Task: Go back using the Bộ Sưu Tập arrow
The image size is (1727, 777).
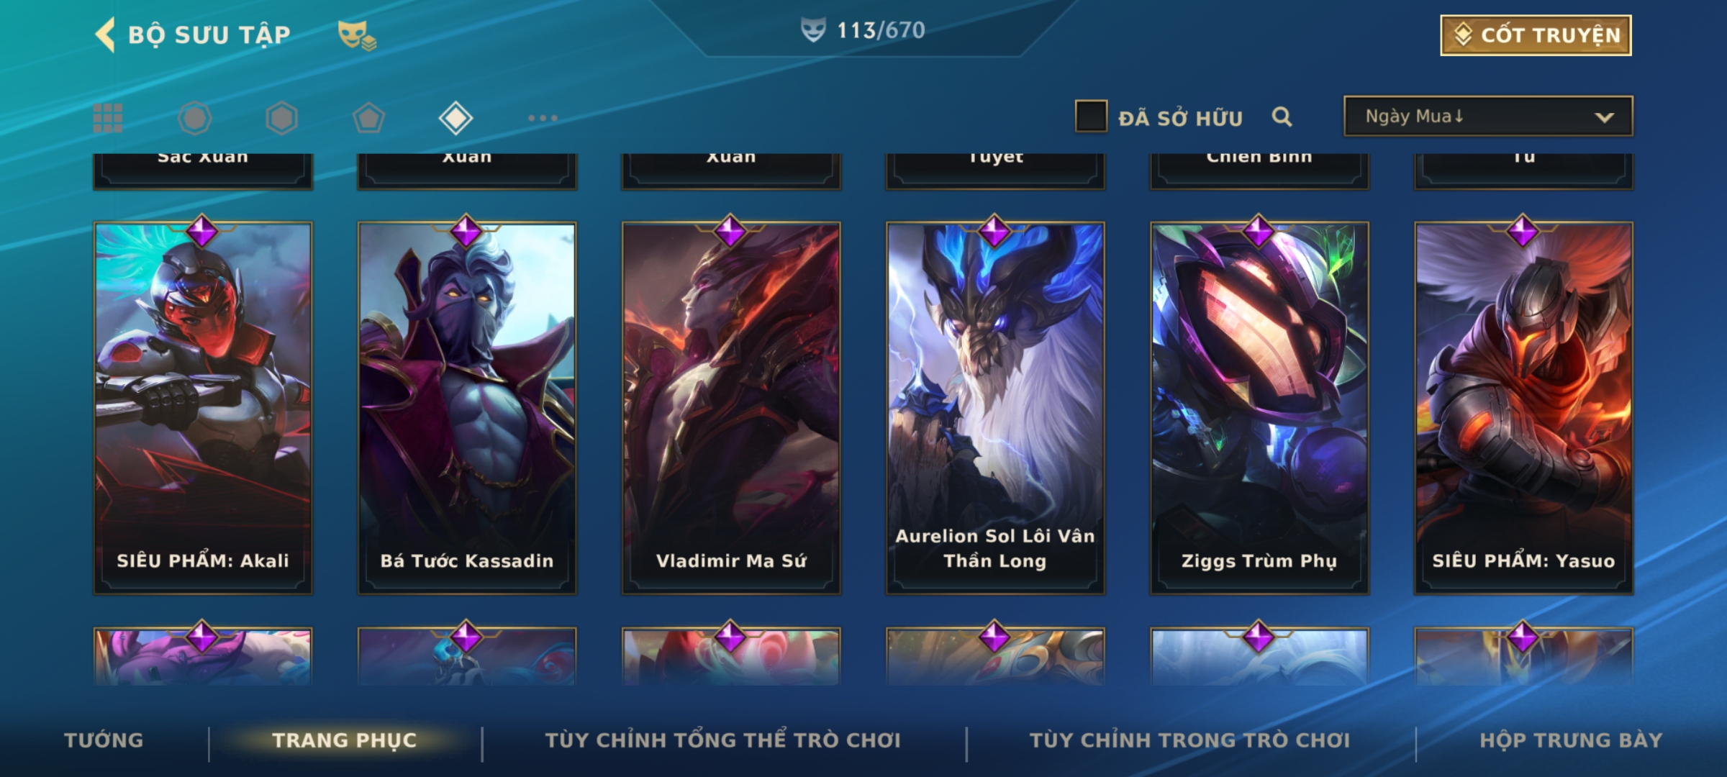Action: pyautogui.click(x=106, y=35)
